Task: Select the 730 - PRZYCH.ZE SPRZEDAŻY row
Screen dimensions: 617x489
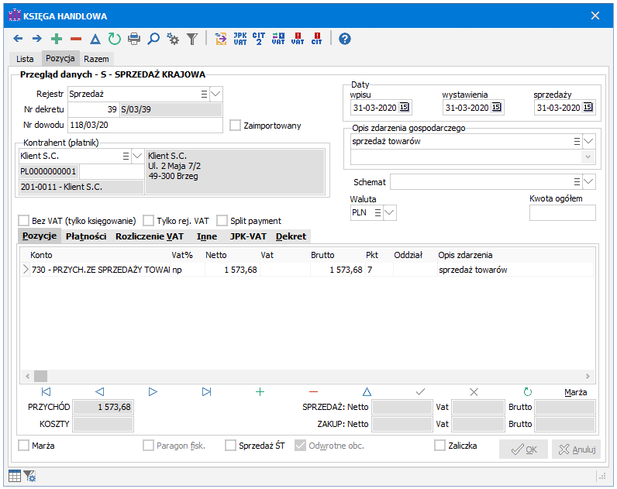Action: pos(307,270)
